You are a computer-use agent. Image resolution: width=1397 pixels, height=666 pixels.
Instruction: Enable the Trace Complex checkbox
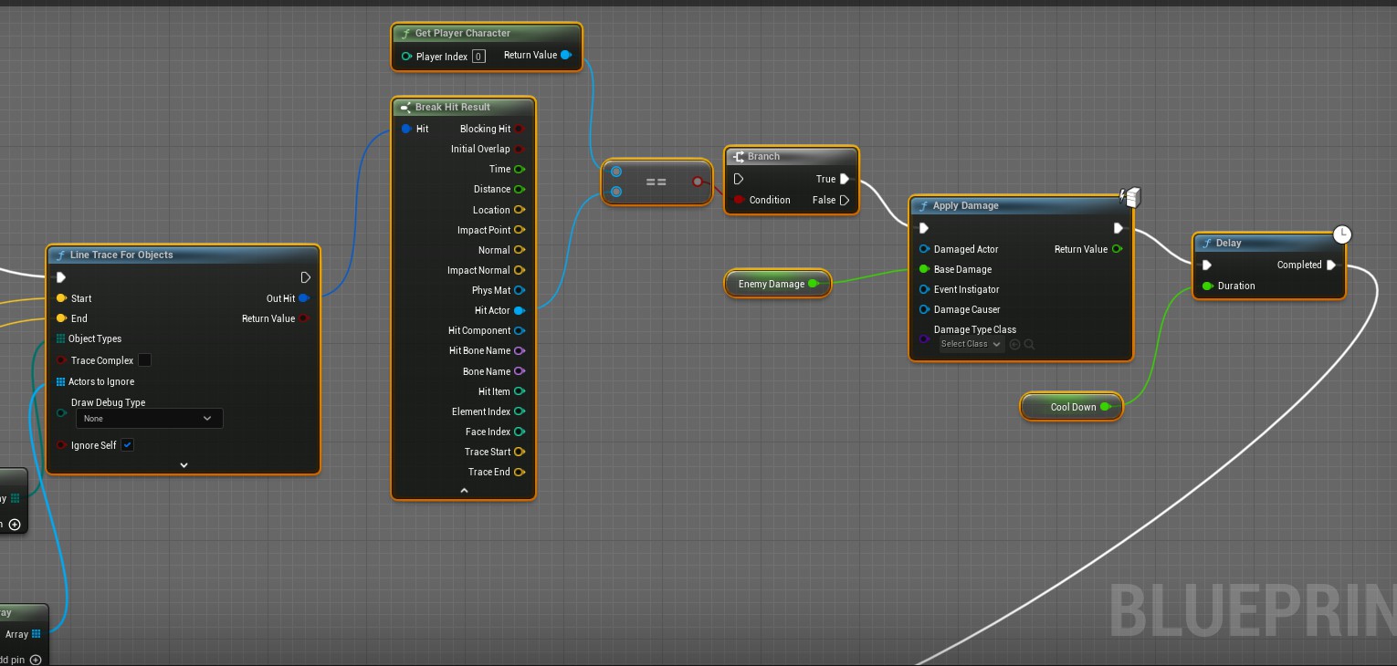click(144, 360)
